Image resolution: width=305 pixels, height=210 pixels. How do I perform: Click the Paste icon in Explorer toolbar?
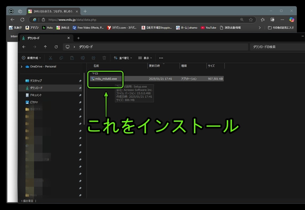tap(72, 58)
